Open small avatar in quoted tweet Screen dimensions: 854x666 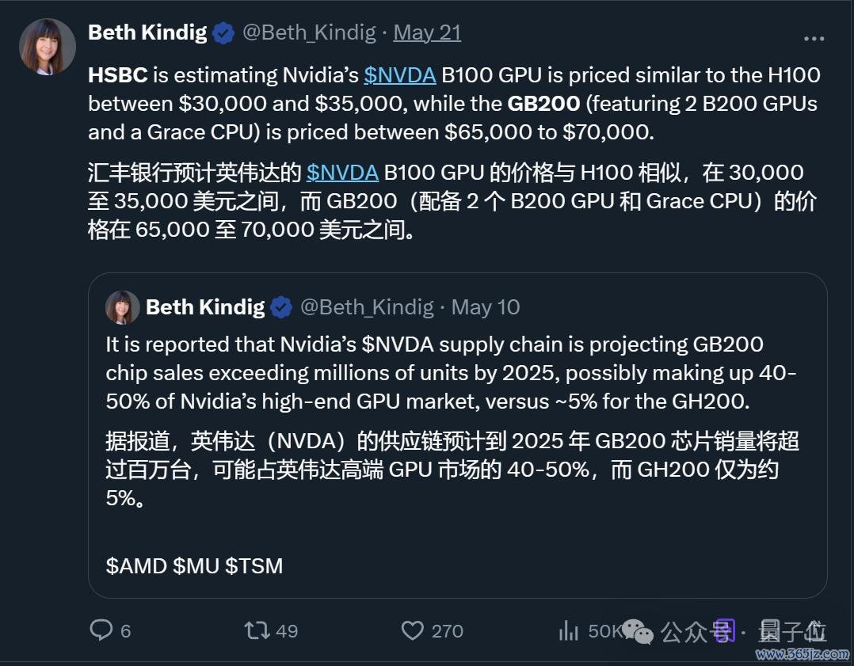click(x=123, y=308)
